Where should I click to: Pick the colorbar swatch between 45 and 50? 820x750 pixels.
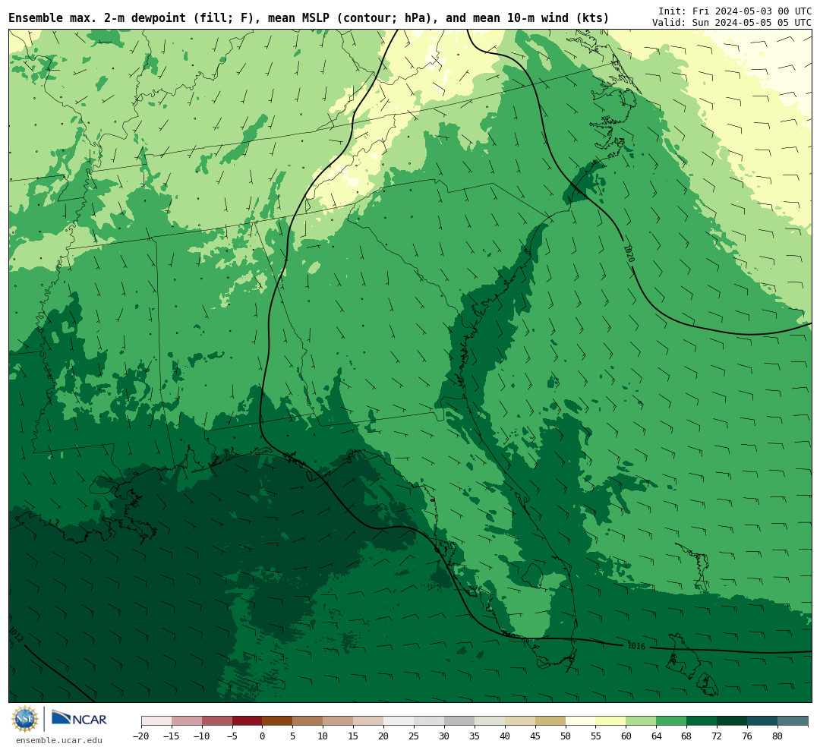click(x=550, y=721)
